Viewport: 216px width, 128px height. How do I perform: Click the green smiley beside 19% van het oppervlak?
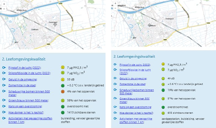pyautogui.click(x=163, y=90)
